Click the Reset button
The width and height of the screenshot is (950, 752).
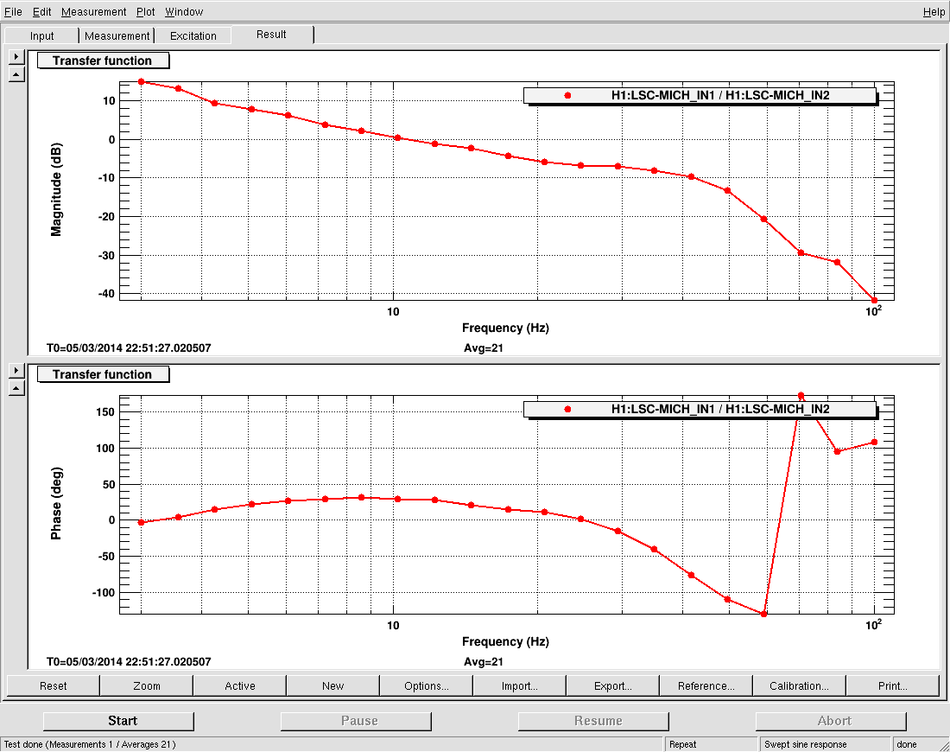(x=54, y=686)
